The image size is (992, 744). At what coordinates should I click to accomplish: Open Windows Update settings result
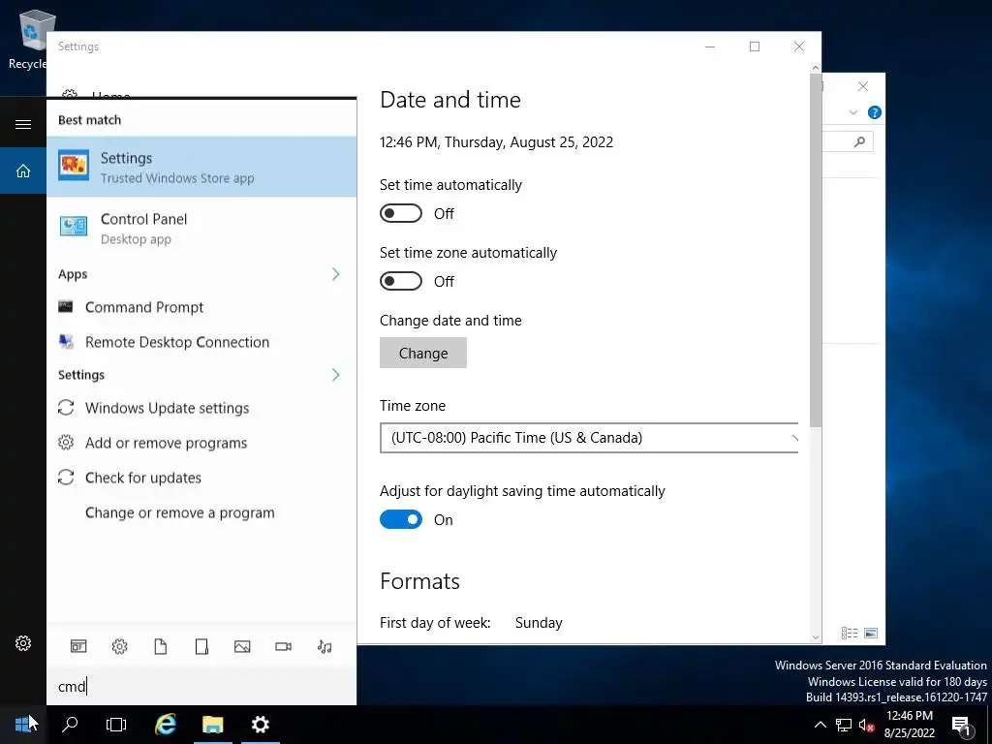(201, 408)
